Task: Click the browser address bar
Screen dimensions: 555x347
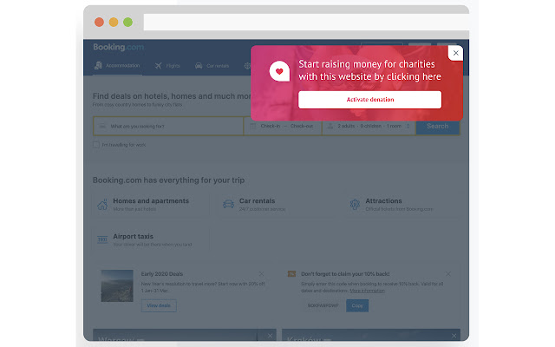Action: tap(306, 22)
